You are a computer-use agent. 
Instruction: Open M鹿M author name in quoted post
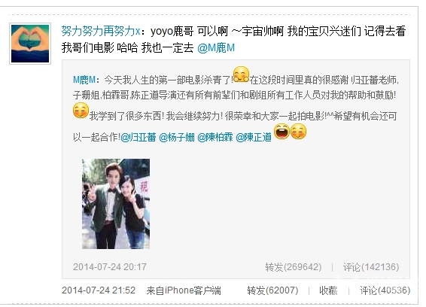pos(84,80)
